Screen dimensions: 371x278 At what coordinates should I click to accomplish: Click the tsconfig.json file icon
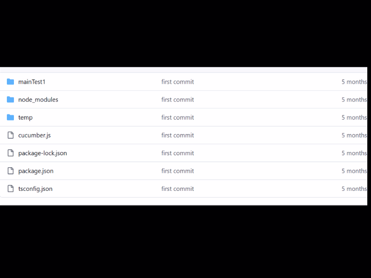11,189
